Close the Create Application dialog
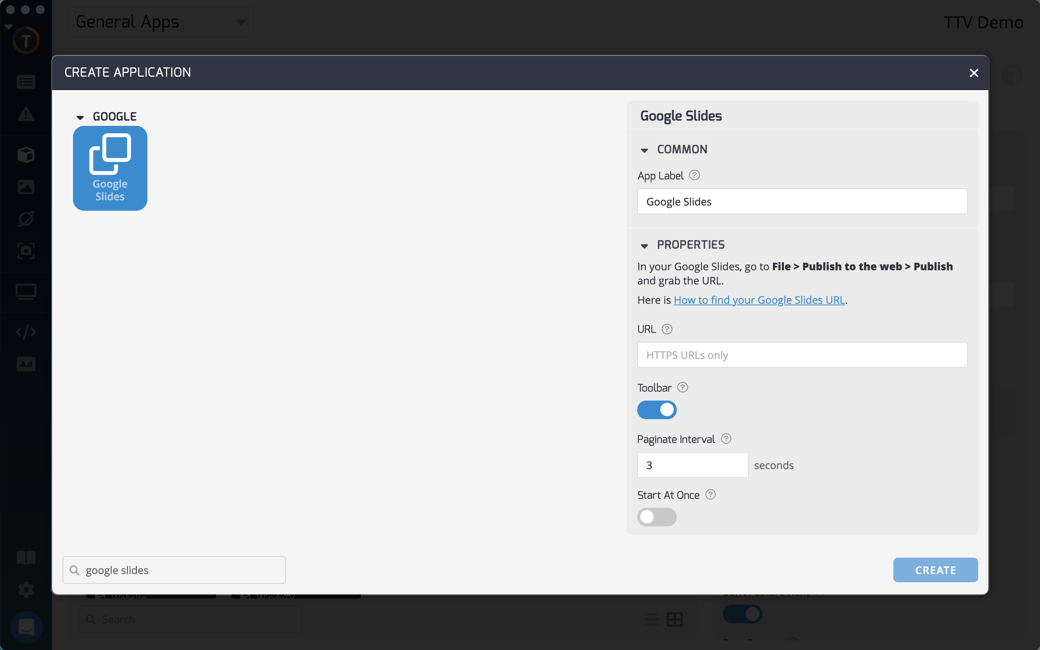 [974, 73]
